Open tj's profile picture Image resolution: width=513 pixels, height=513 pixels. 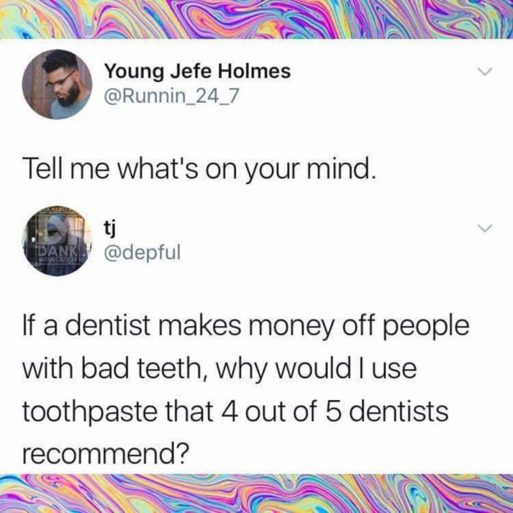point(57,241)
